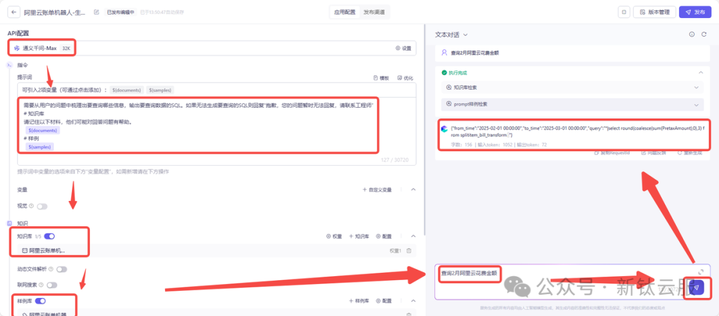This screenshot has width=719, height=316.
Task: Collapse the 执行完成 execution panel
Action: coord(700,73)
